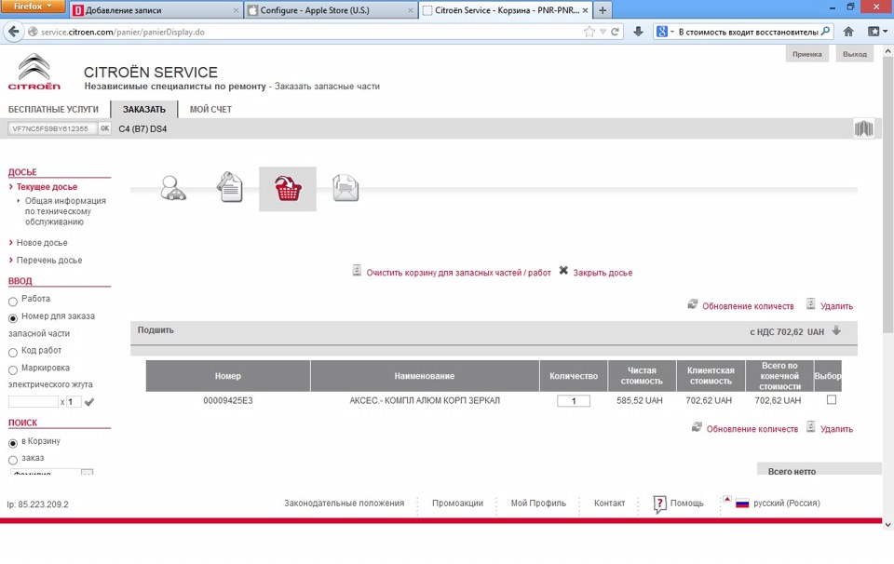Open the document with wrench step icon
The height and width of the screenshot is (564, 894).
[x=230, y=187]
